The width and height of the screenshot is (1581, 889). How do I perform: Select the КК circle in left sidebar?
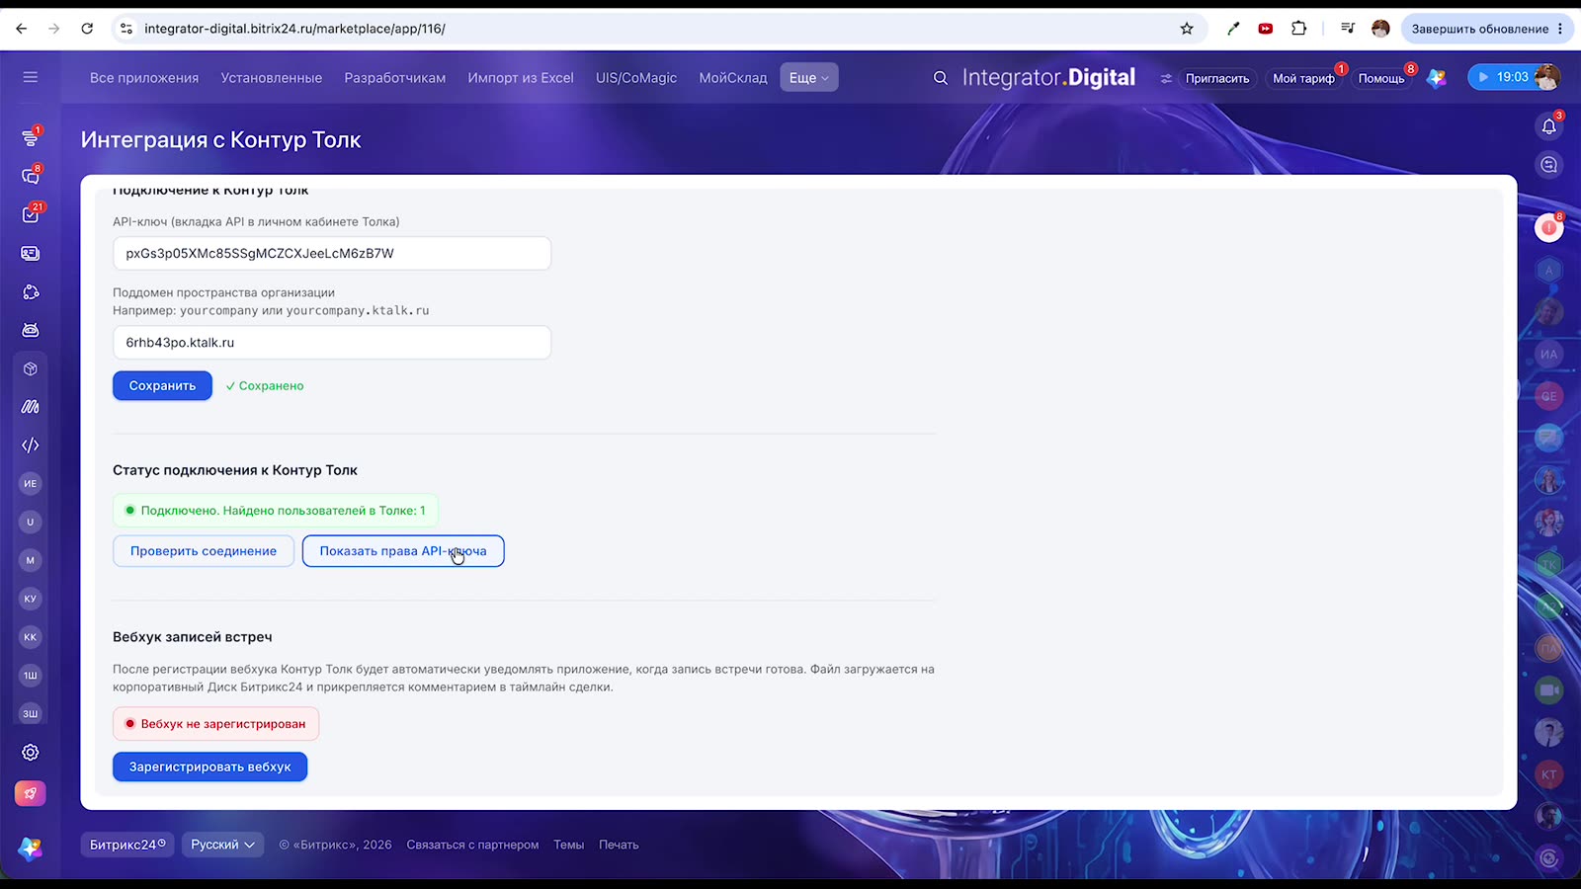point(31,637)
